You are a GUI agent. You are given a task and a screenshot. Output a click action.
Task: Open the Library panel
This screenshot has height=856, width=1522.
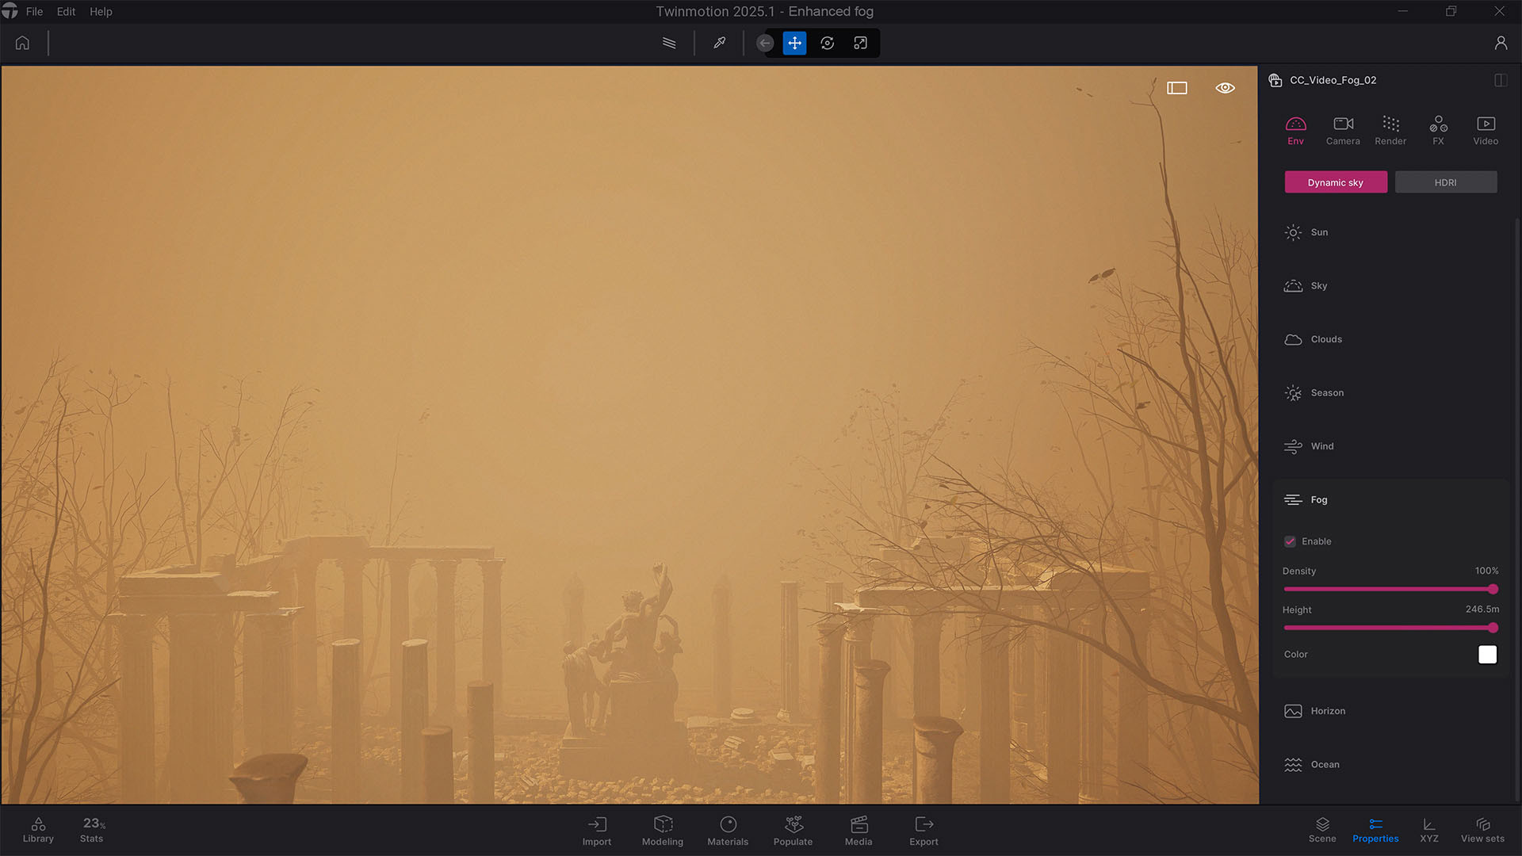point(38,830)
